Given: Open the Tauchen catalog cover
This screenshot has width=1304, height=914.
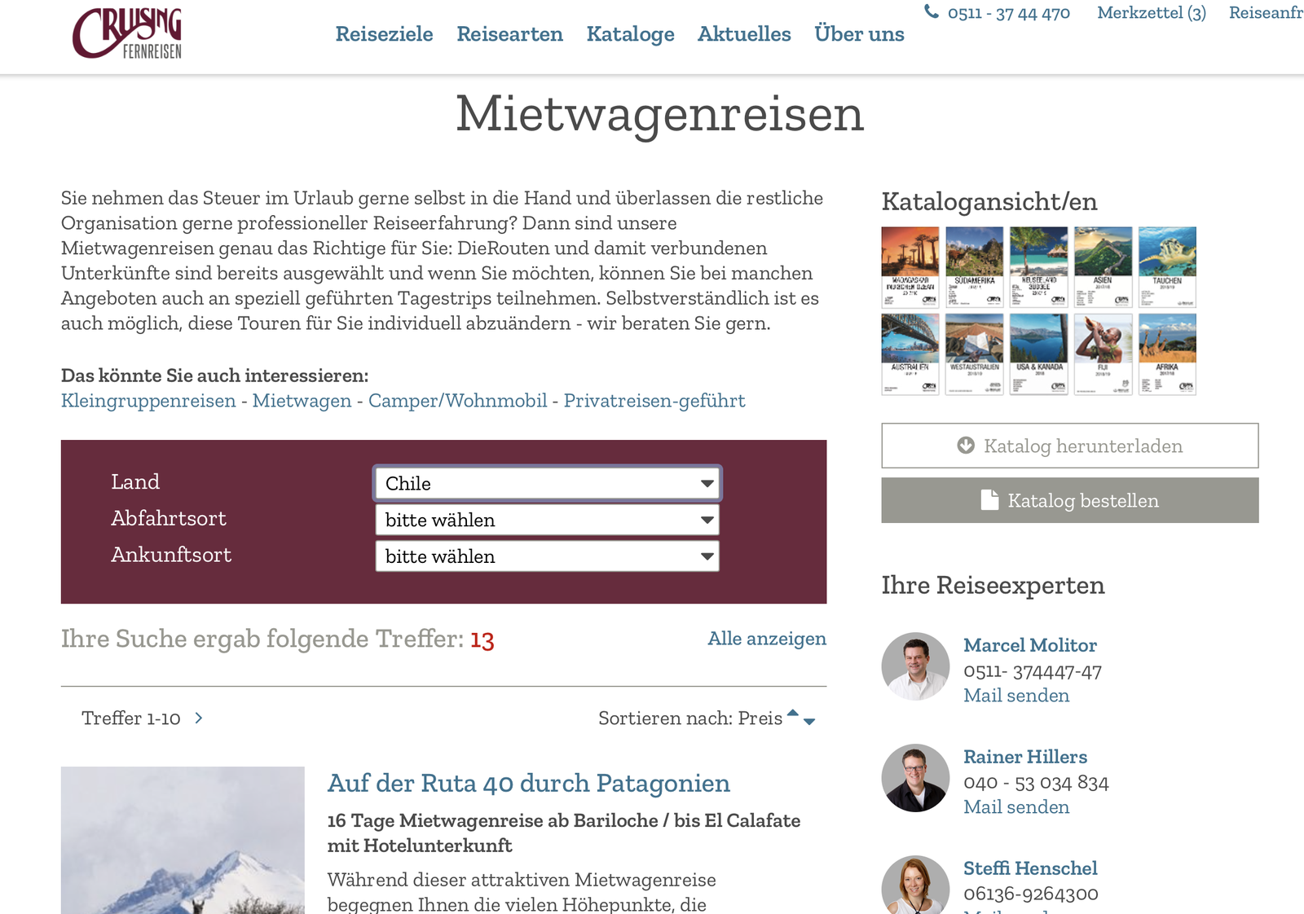Looking at the screenshot, I should (x=1166, y=267).
